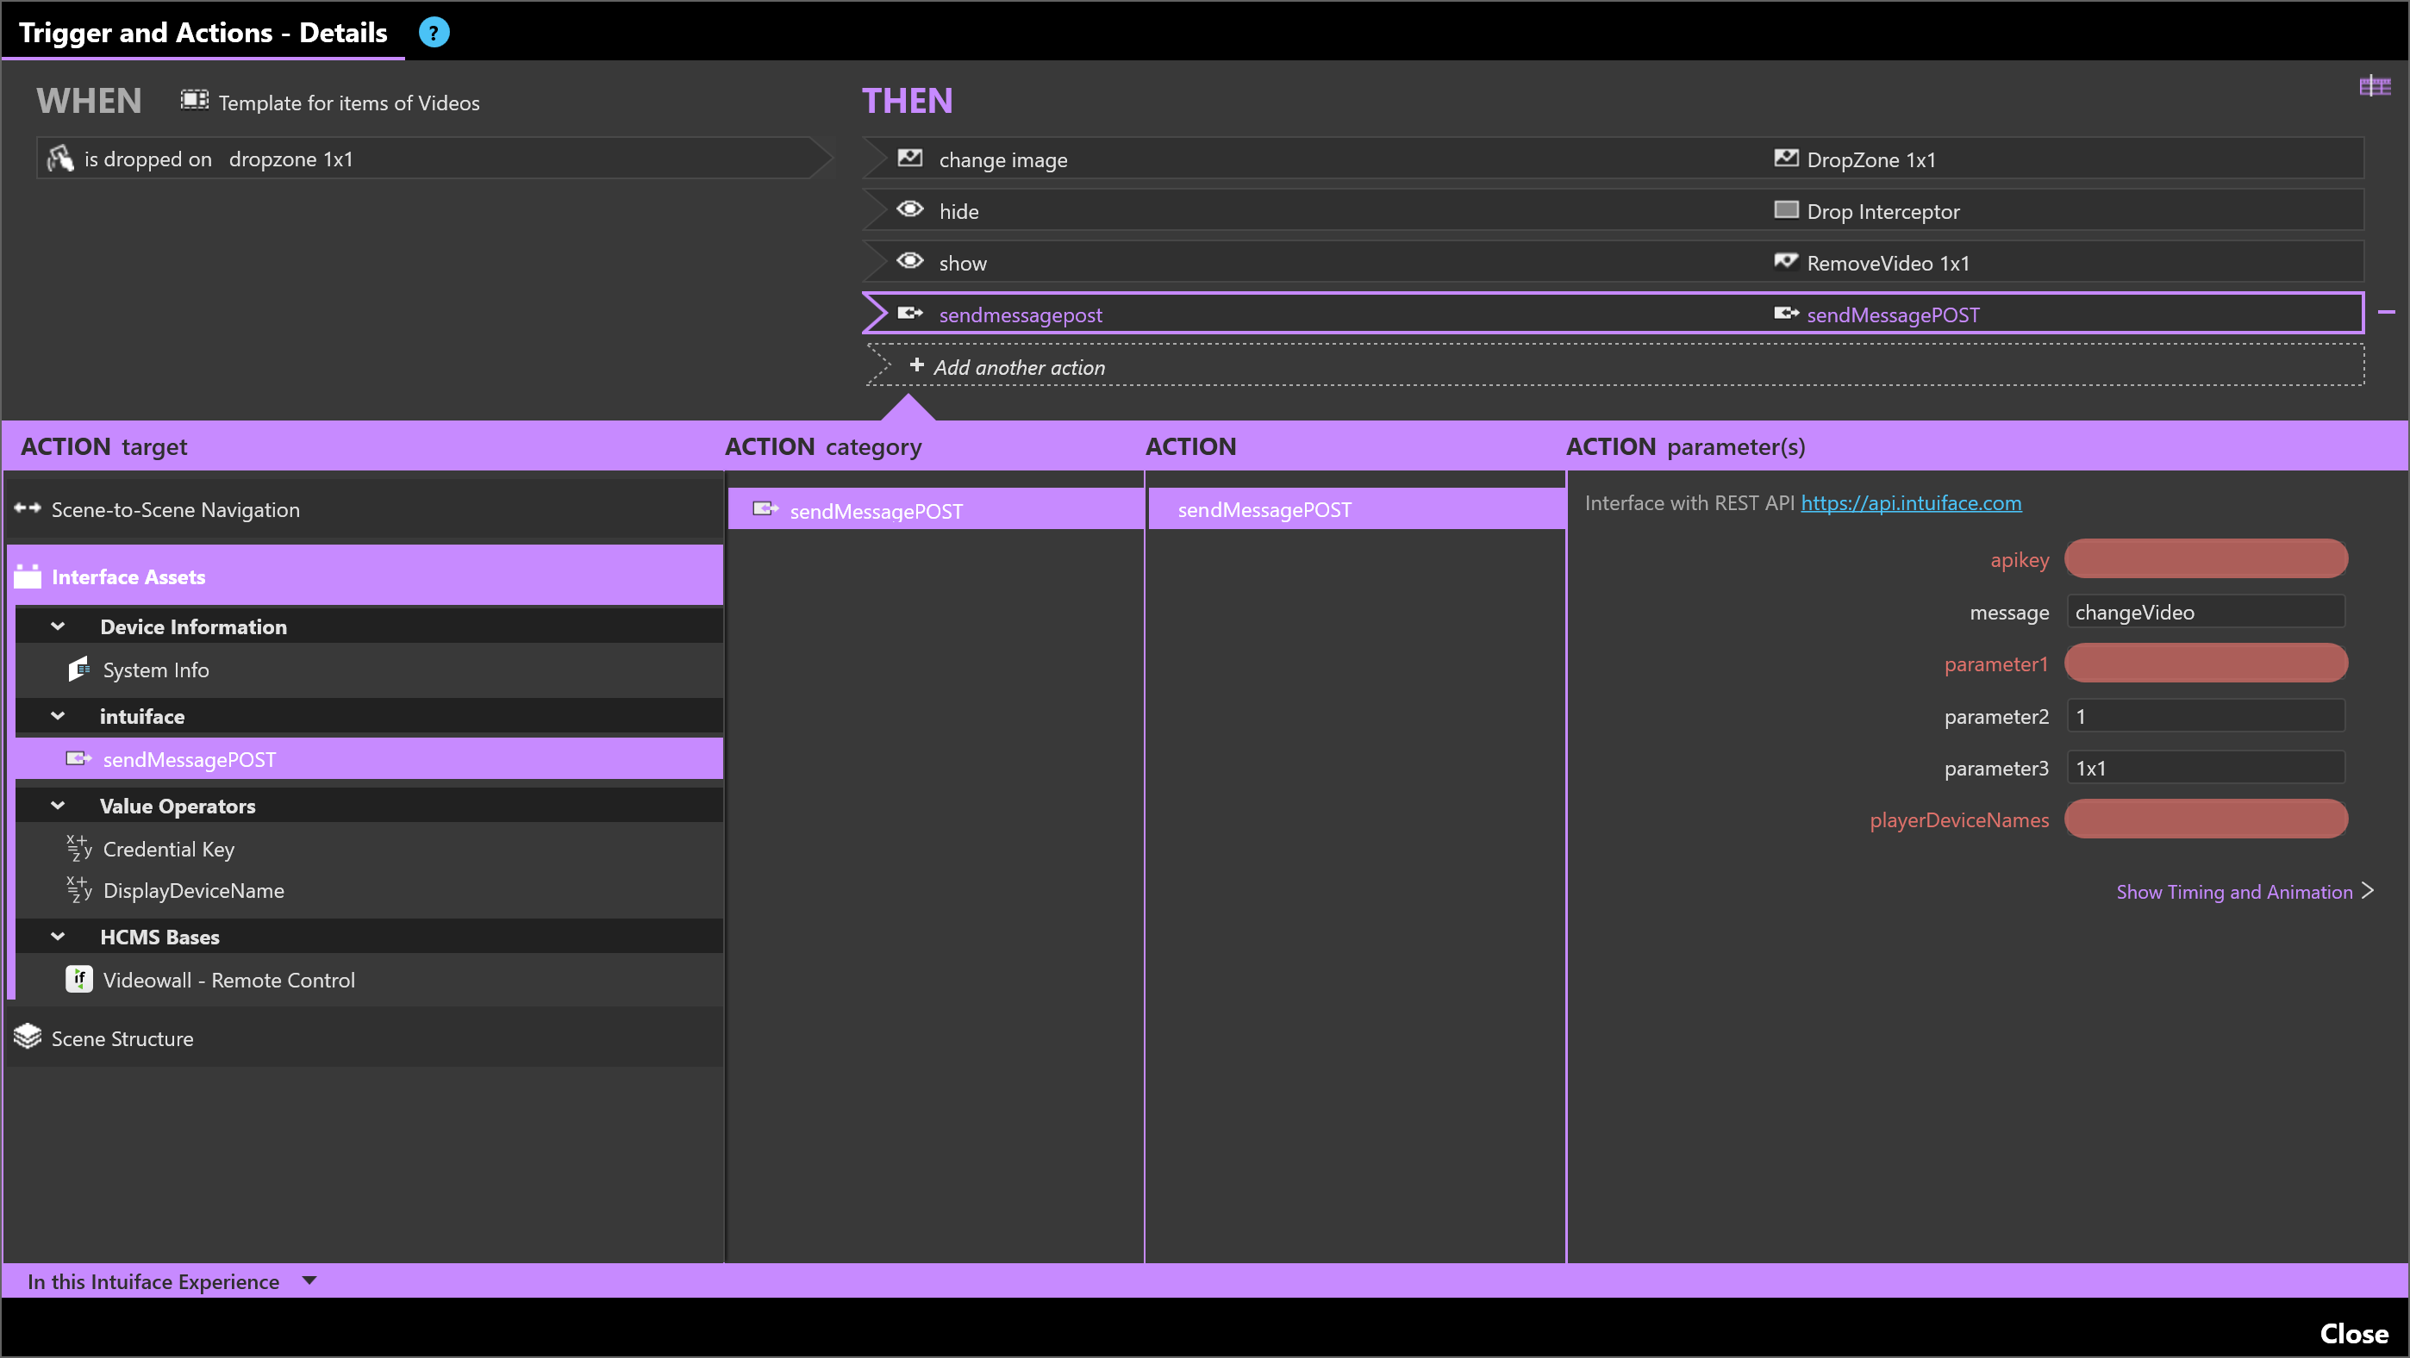This screenshot has height=1358, width=2410.
Task: Collapse the HCMS Bases group
Action: pos(58,936)
